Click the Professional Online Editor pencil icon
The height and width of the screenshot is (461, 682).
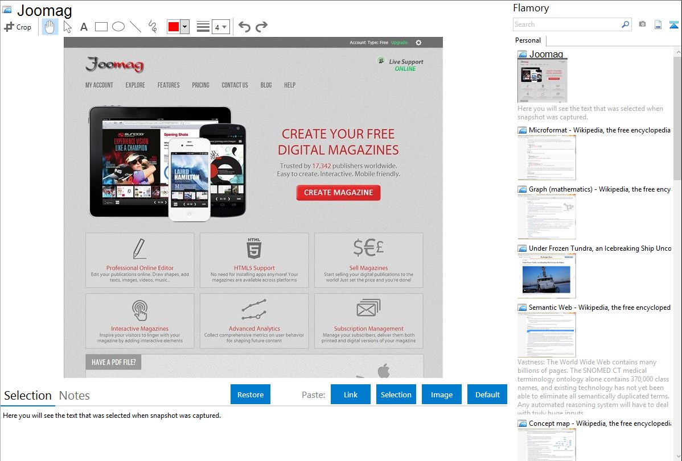tap(139, 248)
